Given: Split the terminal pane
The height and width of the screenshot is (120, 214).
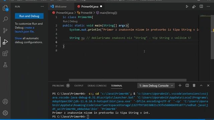Looking at the screenshot, I should pos(187,85).
